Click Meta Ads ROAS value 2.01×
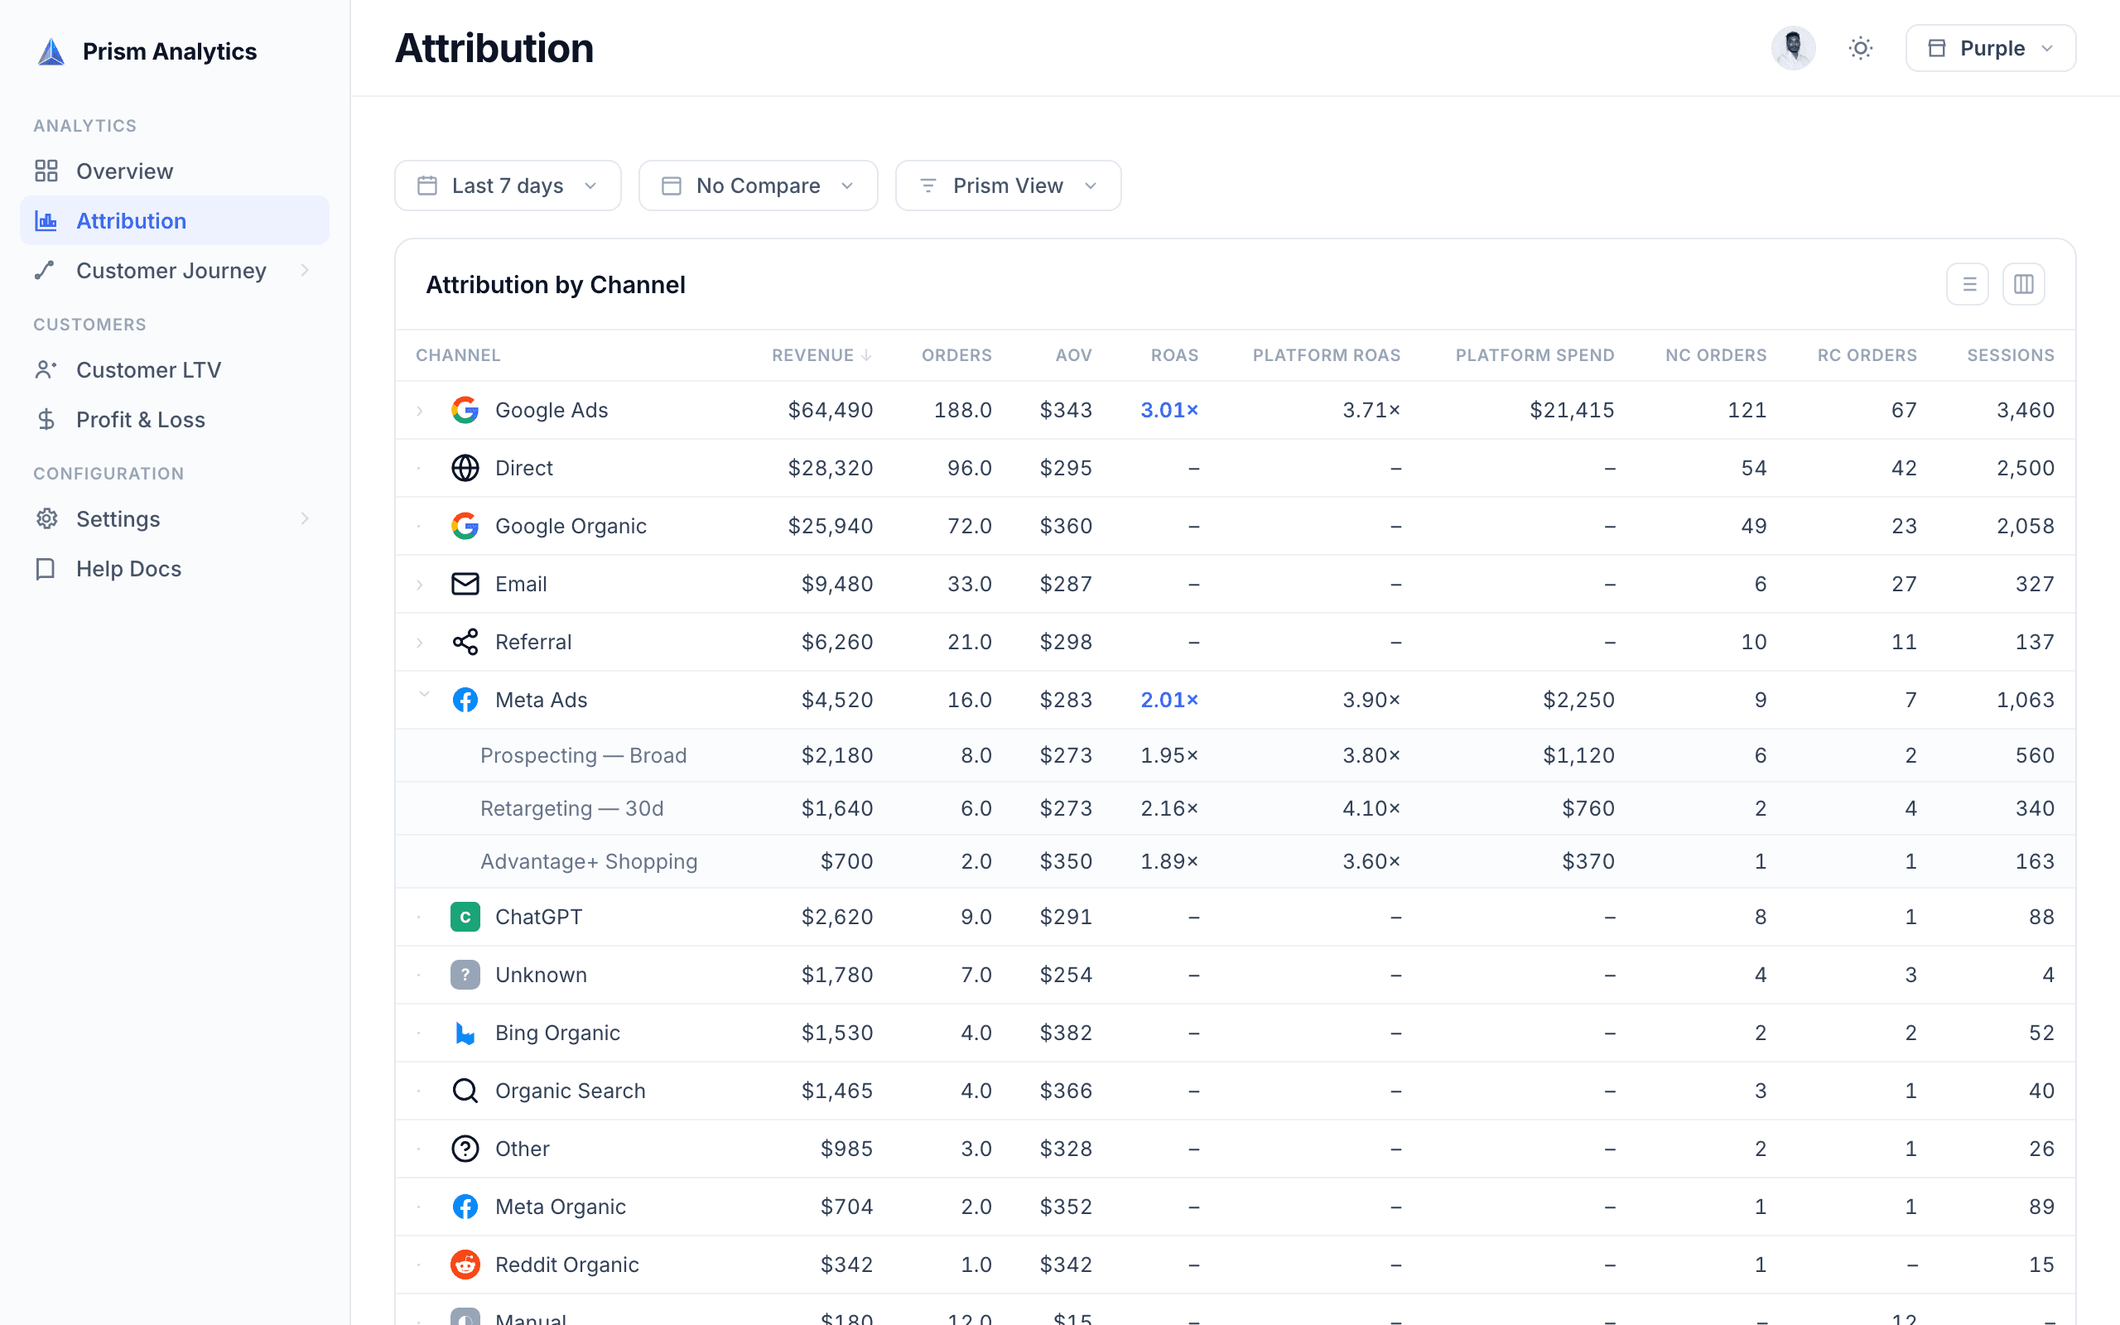Screen dimensions: 2120x1325 click(1168, 701)
